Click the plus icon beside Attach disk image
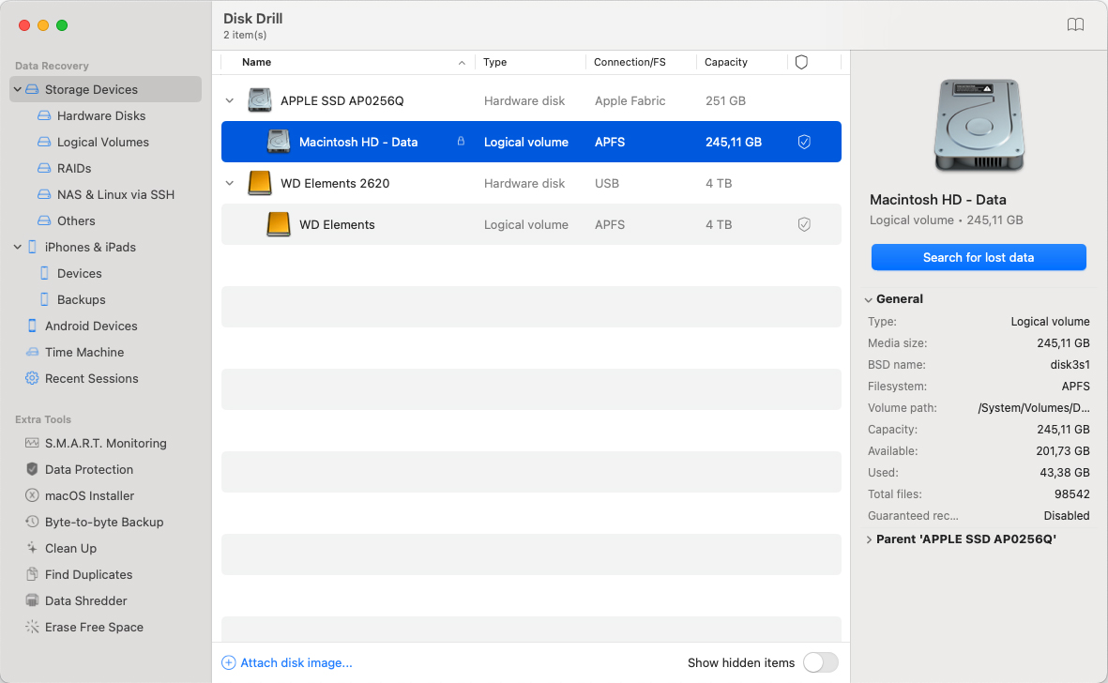Viewport: 1108px width, 683px height. pos(228,662)
